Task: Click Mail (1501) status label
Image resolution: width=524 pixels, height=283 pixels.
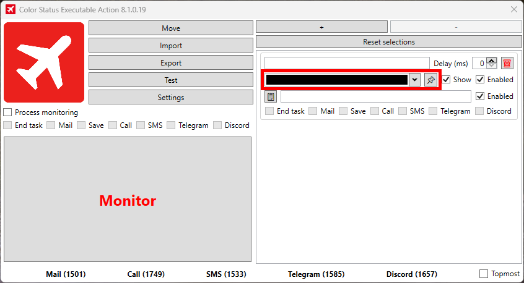Action: pos(66,274)
